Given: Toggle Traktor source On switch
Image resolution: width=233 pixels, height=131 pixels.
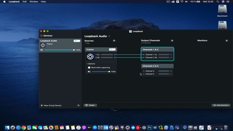Looking at the screenshot, I should (112, 49).
